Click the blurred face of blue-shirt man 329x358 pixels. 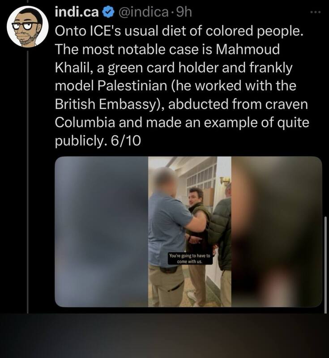tap(165, 180)
